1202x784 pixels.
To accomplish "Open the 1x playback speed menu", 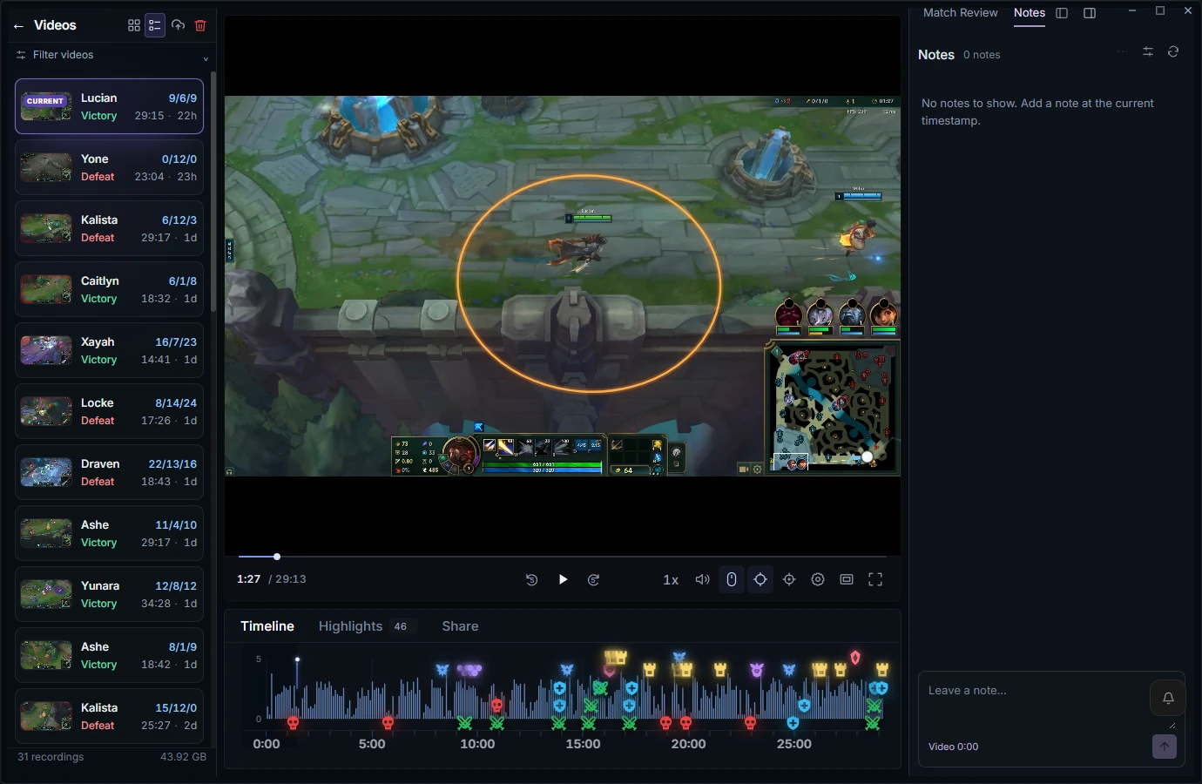I will (671, 580).
